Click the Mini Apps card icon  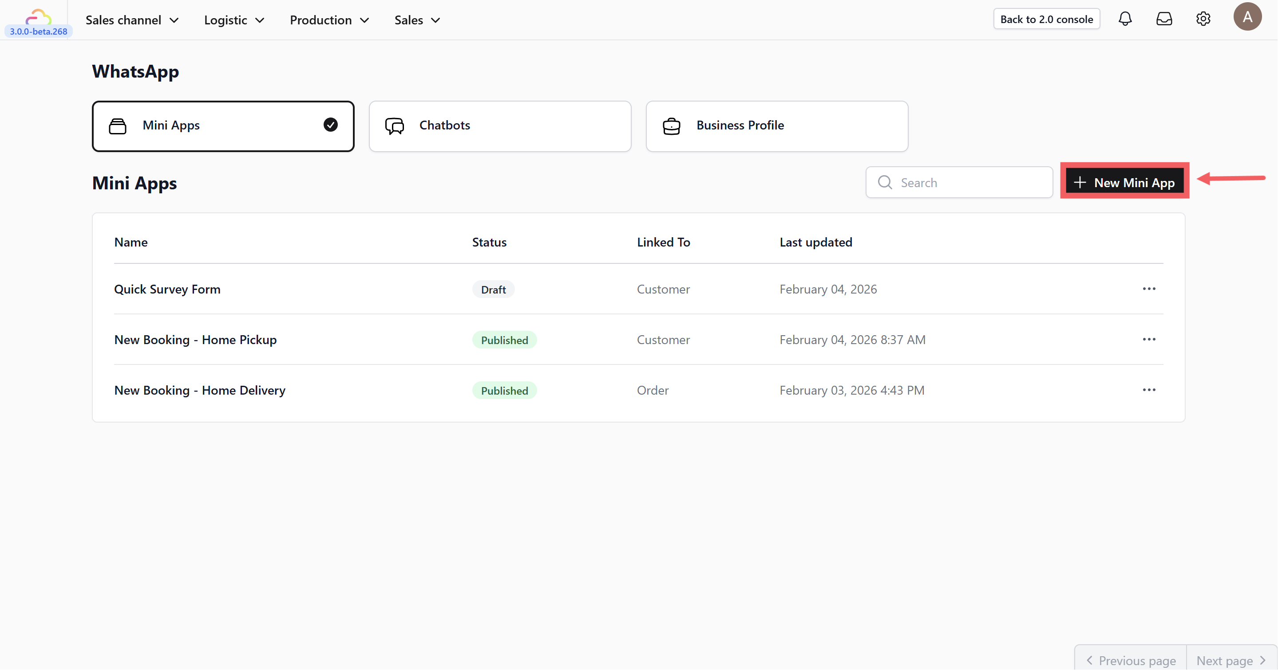[118, 126]
